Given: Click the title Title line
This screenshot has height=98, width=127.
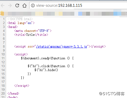Looking at the screenshot, I should point(31,35).
